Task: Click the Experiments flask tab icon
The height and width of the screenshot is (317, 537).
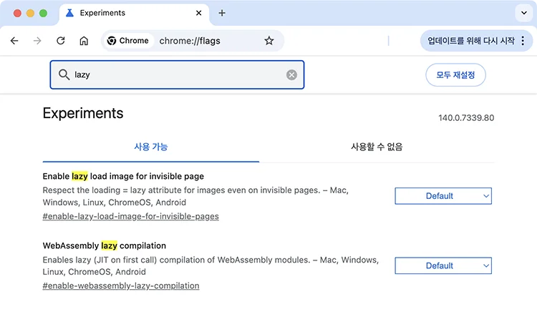Action: point(69,13)
